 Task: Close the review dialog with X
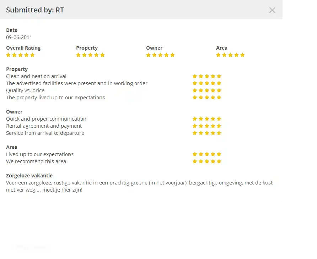(272, 10)
